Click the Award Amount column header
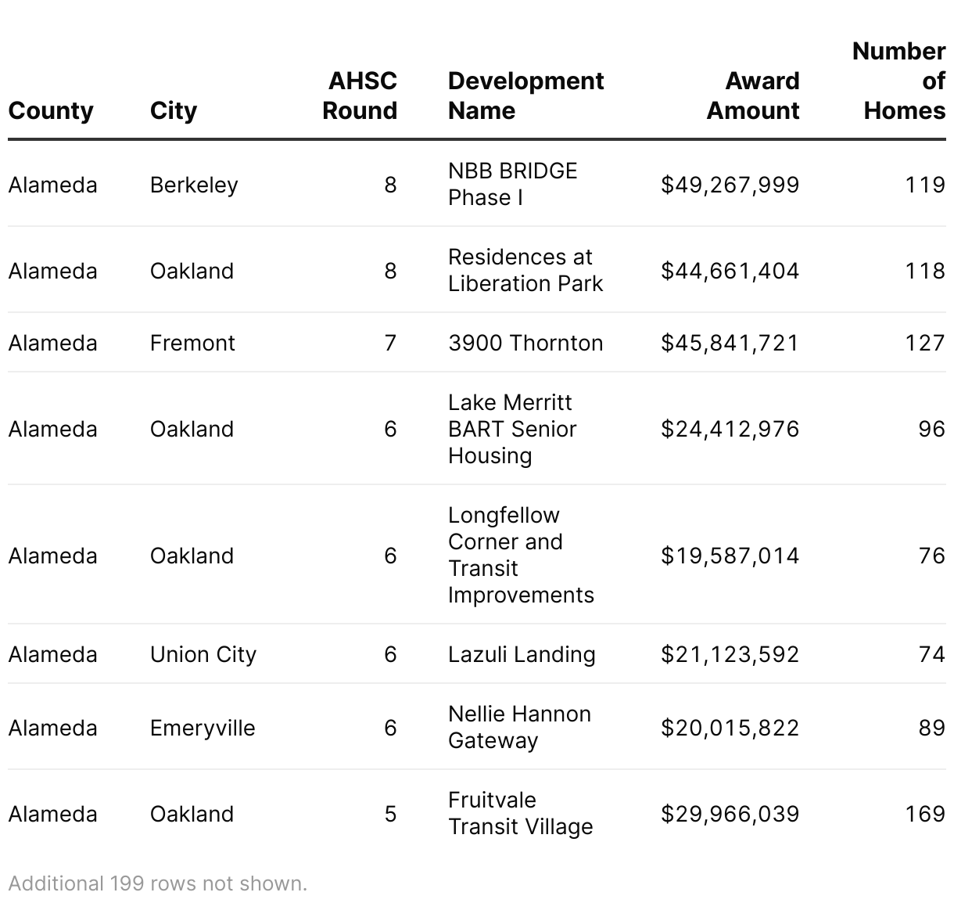The width and height of the screenshot is (954, 903). pyautogui.click(x=752, y=95)
